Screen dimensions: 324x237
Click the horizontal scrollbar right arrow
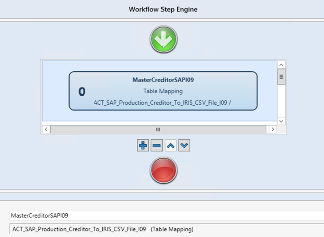[273, 129]
